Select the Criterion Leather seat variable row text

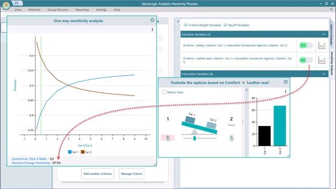(x=237, y=60)
